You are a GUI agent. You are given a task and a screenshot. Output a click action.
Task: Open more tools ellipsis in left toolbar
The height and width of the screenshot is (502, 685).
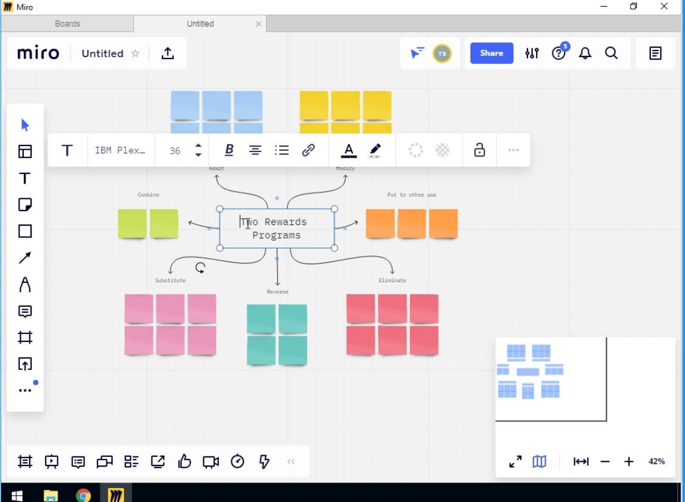tap(25, 390)
